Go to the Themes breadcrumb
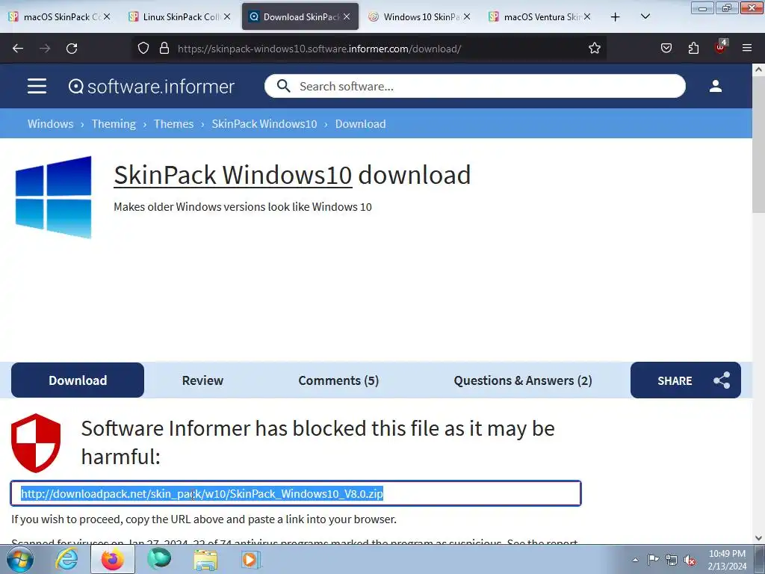The width and height of the screenshot is (765, 574). click(173, 124)
